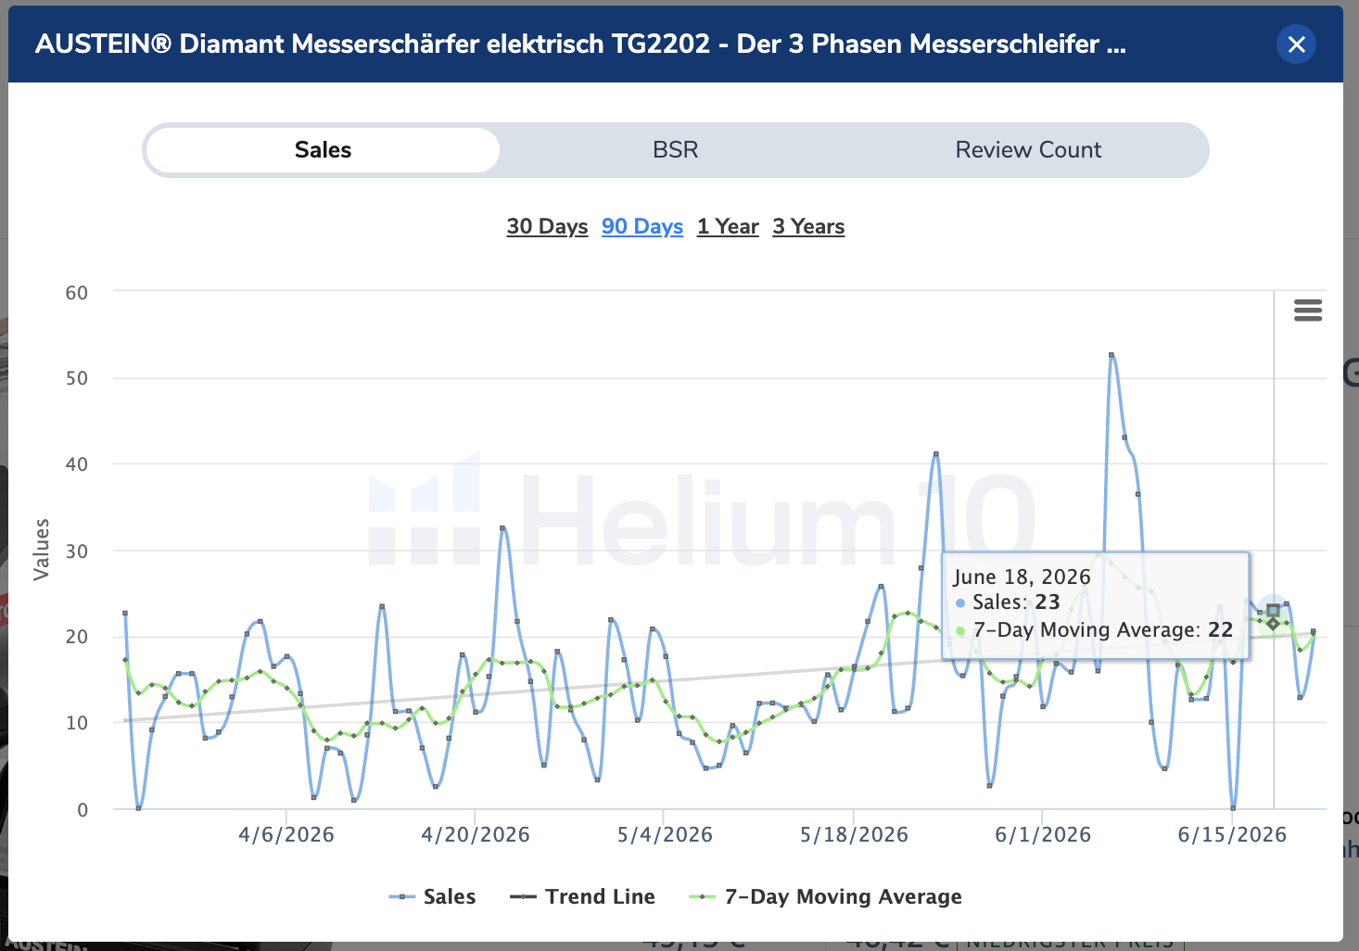Click the blue Sales legend marker icon
Image resolution: width=1359 pixels, height=951 pixels.
[x=401, y=896]
